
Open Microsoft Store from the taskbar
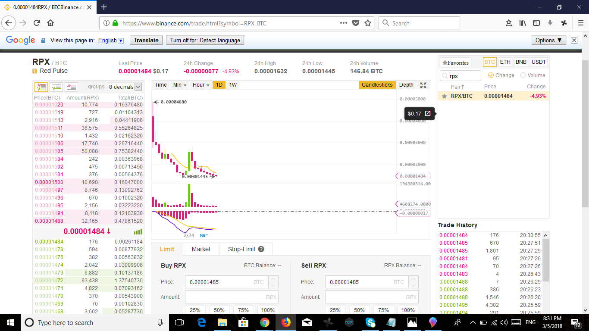pyautogui.click(x=244, y=322)
